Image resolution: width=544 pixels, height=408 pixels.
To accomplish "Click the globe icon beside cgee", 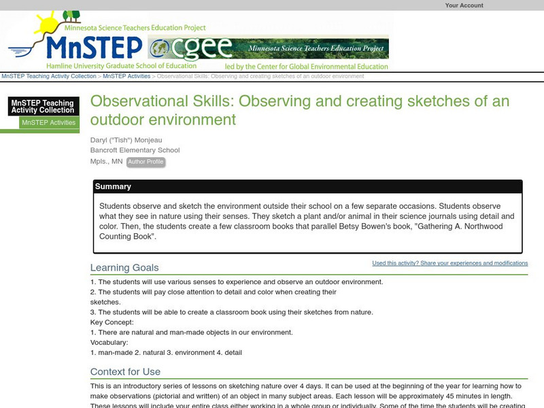I will coord(159,49).
